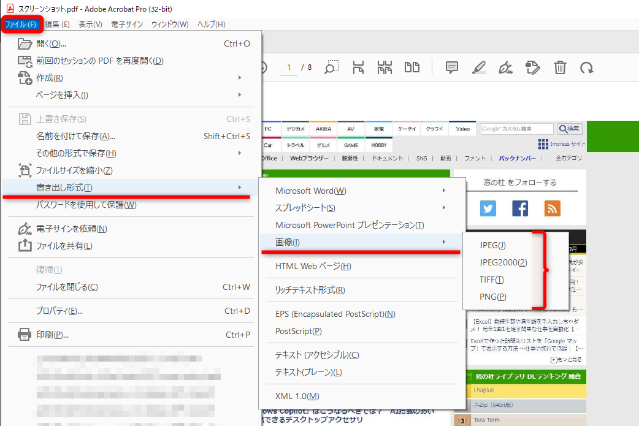The image size is (639, 426).
Task: Open the 編集(E) menu
Action: (x=57, y=25)
